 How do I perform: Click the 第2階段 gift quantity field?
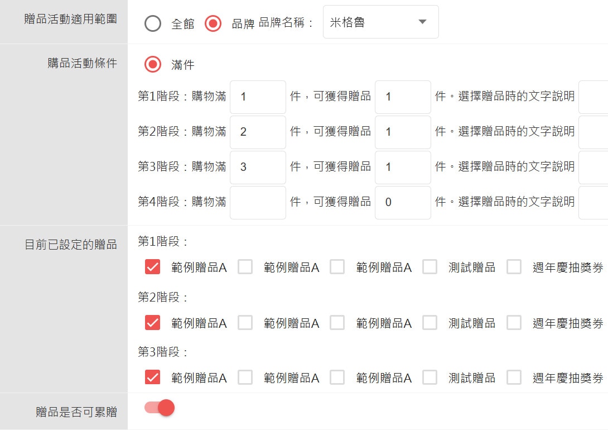[x=403, y=132]
